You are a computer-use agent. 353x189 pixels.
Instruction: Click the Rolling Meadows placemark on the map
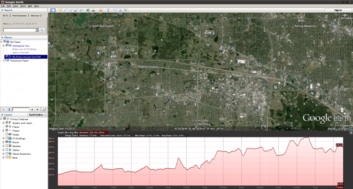293,26
